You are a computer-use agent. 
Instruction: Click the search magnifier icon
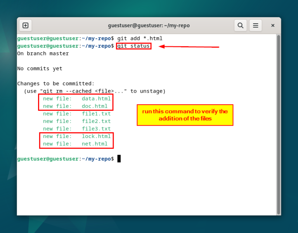(241, 26)
